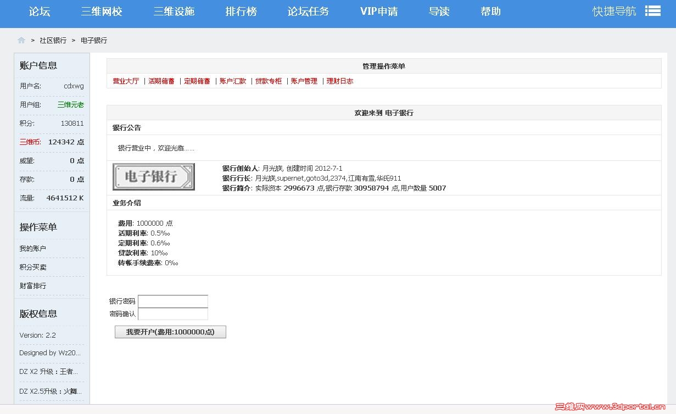Open the 账户汇款 management link
Screen dimensions: 676x414
point(233,81)
